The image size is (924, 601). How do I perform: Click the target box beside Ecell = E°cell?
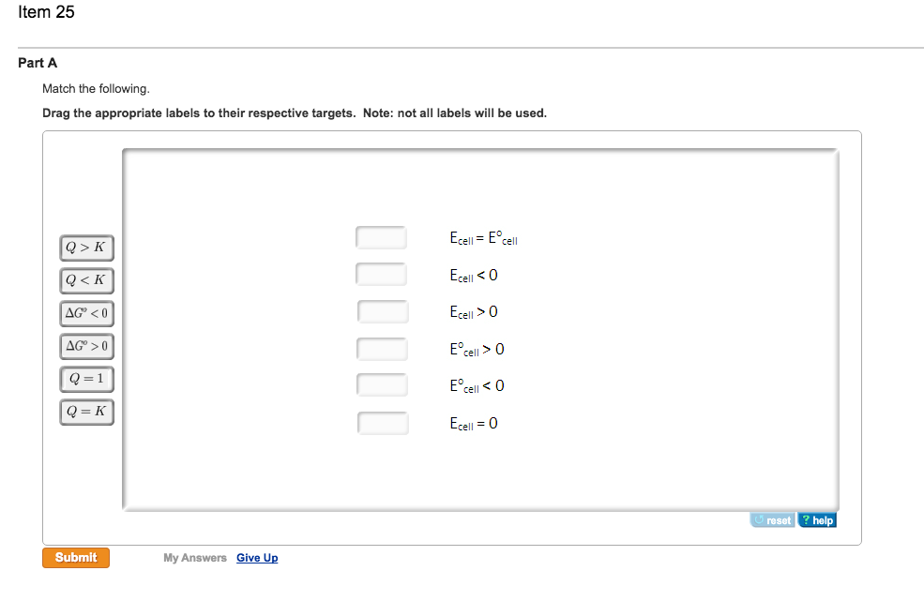pyautogui.click(x=381, y=237)
